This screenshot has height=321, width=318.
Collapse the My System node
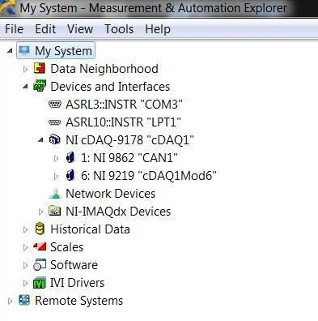(10, 50)
